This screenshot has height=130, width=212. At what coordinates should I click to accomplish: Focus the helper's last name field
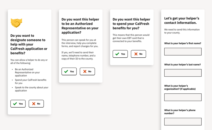click(183, 73)
